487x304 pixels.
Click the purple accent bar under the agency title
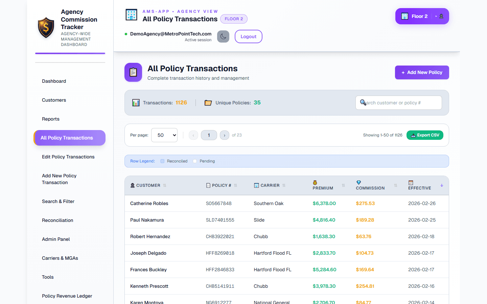70,53
